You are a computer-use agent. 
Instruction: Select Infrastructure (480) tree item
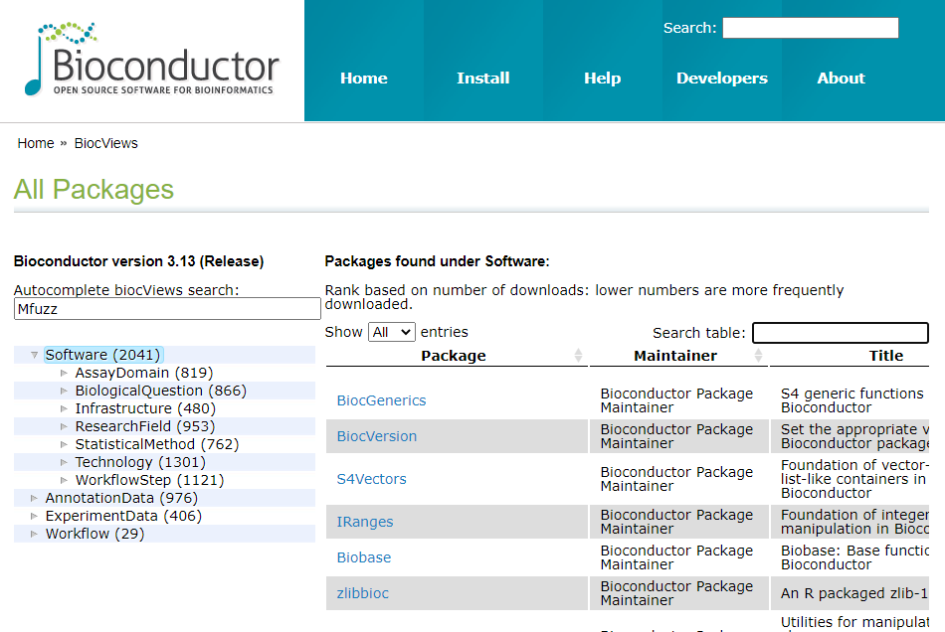(x=145, y=408)
